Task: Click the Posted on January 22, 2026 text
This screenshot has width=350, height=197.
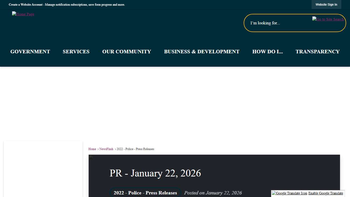Action: point(213,193)
